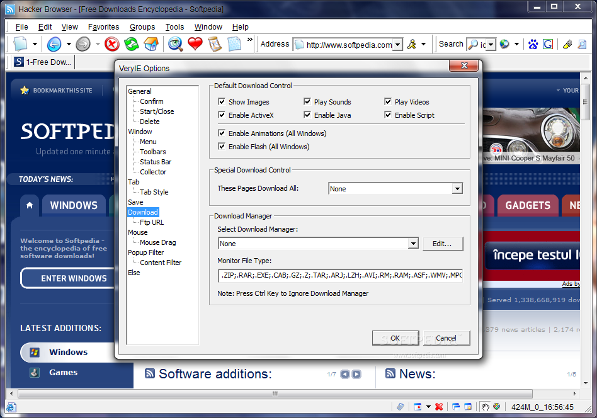The height and width of the screenshot is (418, 597).
Task: Click the colorful circular icon in status bar
Action: tap(496, 406)
